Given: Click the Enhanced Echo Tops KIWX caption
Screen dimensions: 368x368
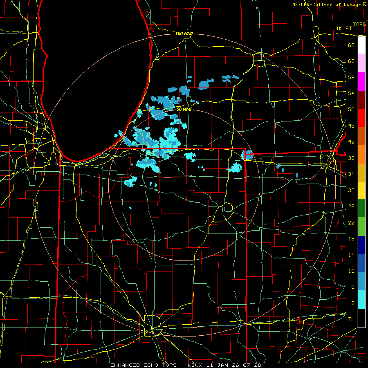Looking at the screenshot, I should [186, 365].
